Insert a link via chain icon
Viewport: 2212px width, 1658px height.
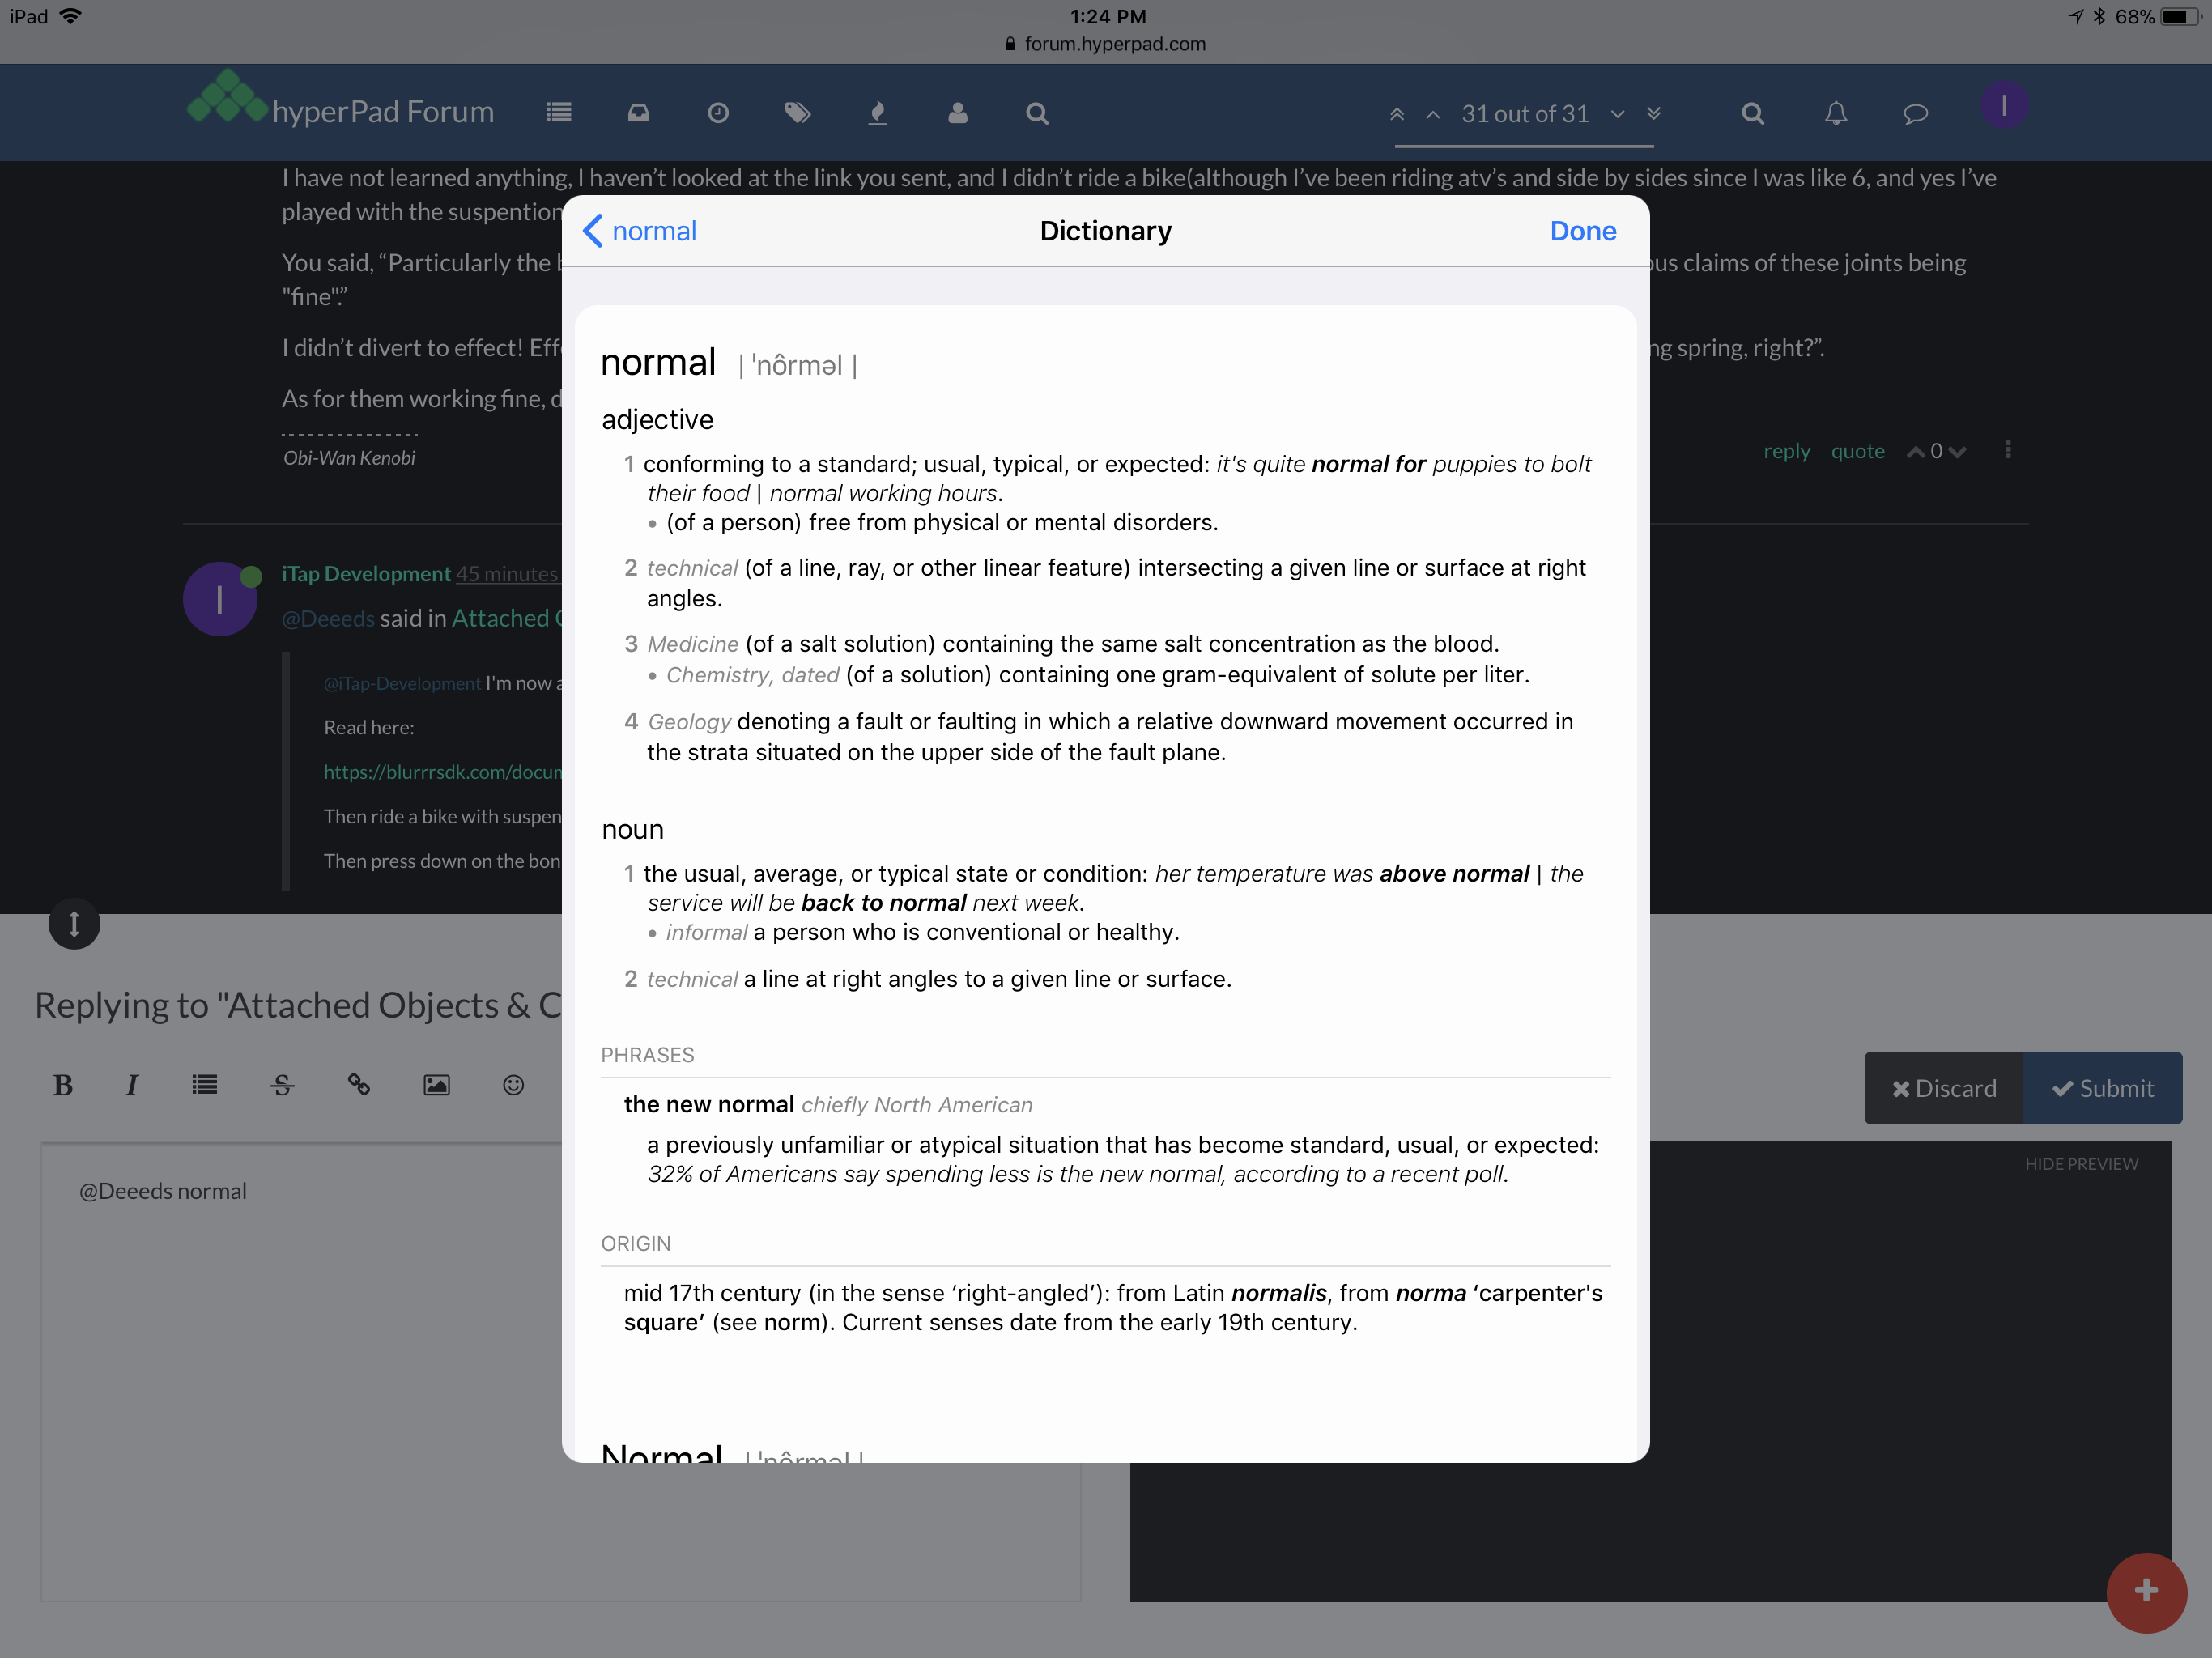359,1085
